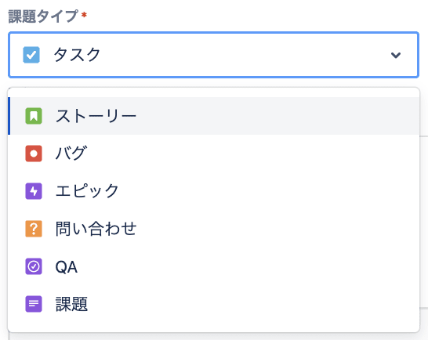Click the タスク text in the select field

[77, 55]
